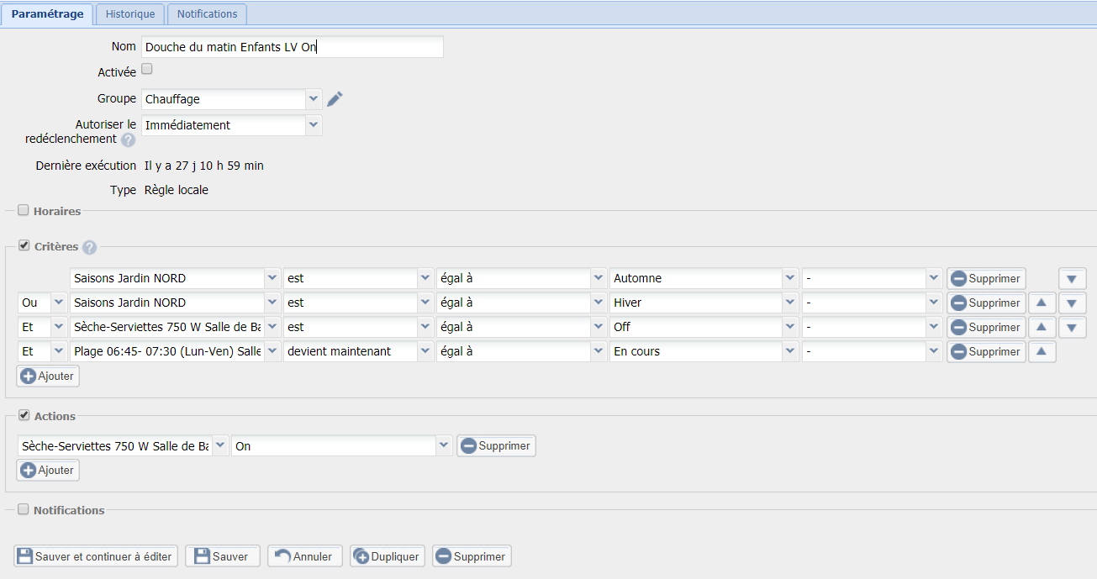Remove the Automne criterion row
Viewport: 1097px width, 579px height.
(986, 278)
